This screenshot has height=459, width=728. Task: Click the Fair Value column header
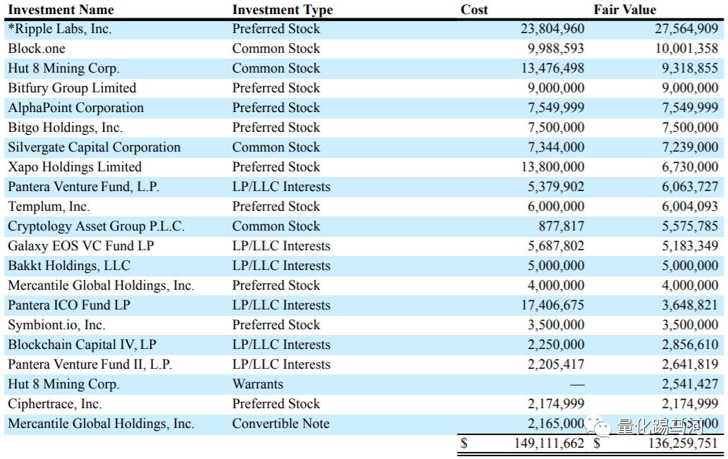coord(624,10)
